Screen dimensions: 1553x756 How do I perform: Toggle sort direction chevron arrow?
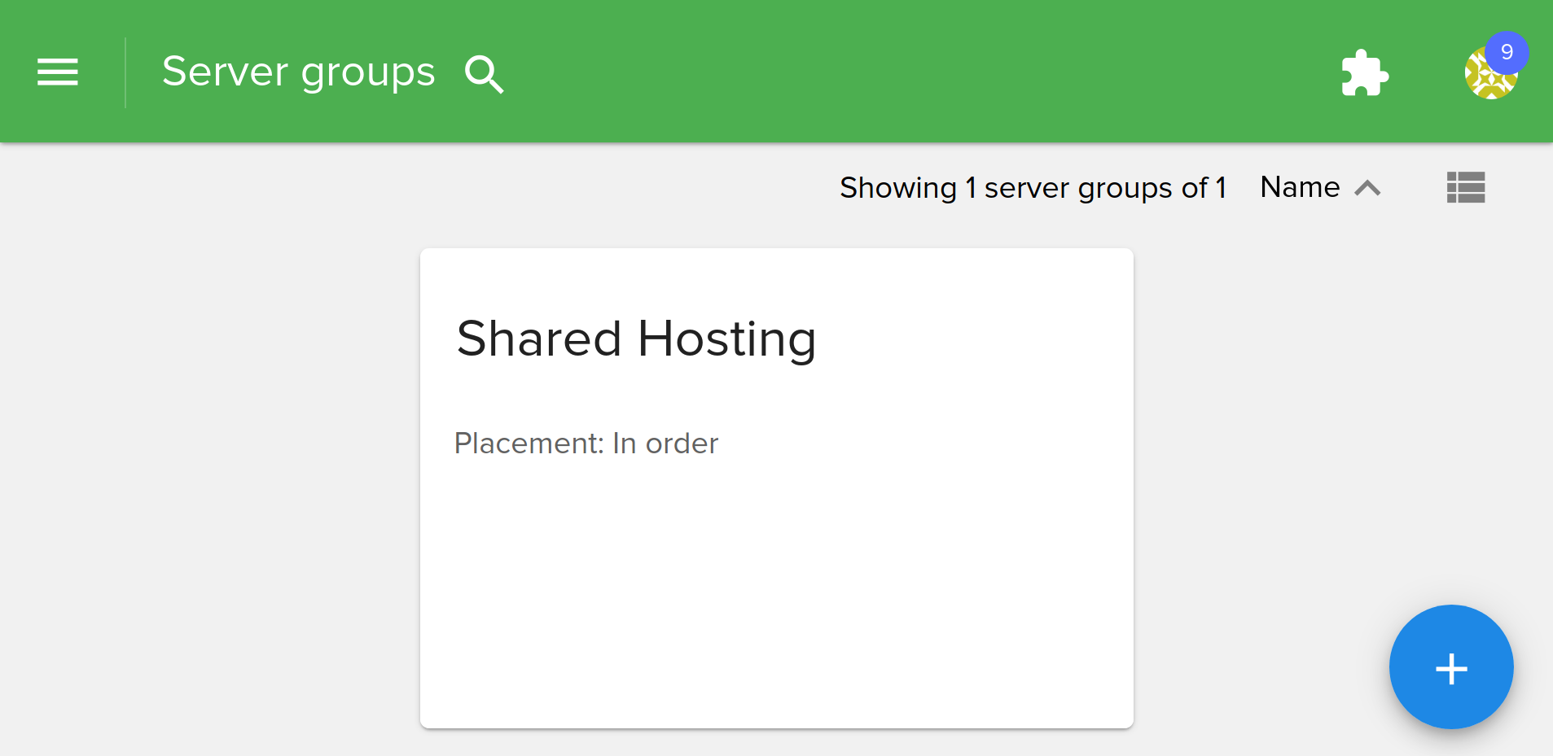[1367, 189]
